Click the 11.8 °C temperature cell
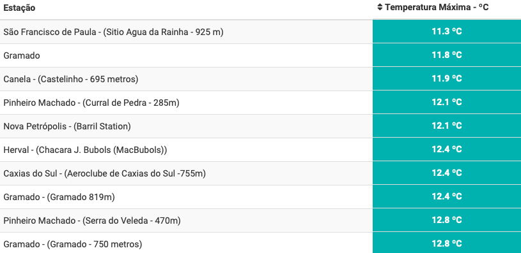 [447, 55]
